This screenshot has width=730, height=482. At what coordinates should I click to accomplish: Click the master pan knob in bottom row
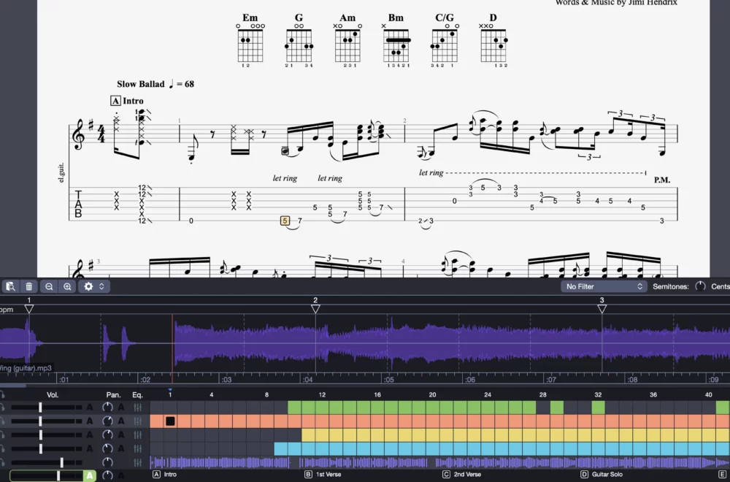point(107,475)
